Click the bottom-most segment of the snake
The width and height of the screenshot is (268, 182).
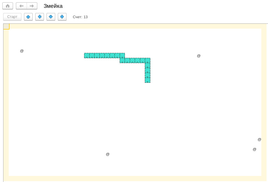point(147,80)
